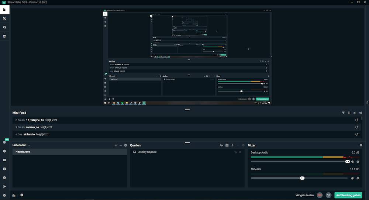The height and width of the screenshot is (200, 369).
Task: Pause the Mini-Feed alert queue
Action: pyautogui.click(x=349, y=113)
